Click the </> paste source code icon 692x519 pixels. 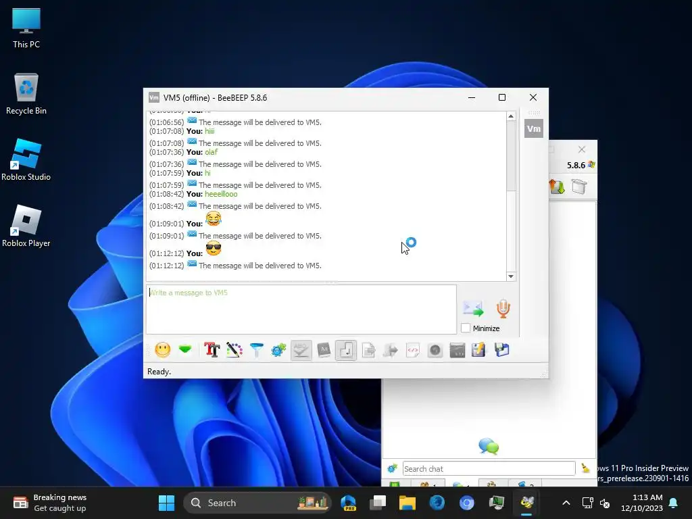pos(413,350)
